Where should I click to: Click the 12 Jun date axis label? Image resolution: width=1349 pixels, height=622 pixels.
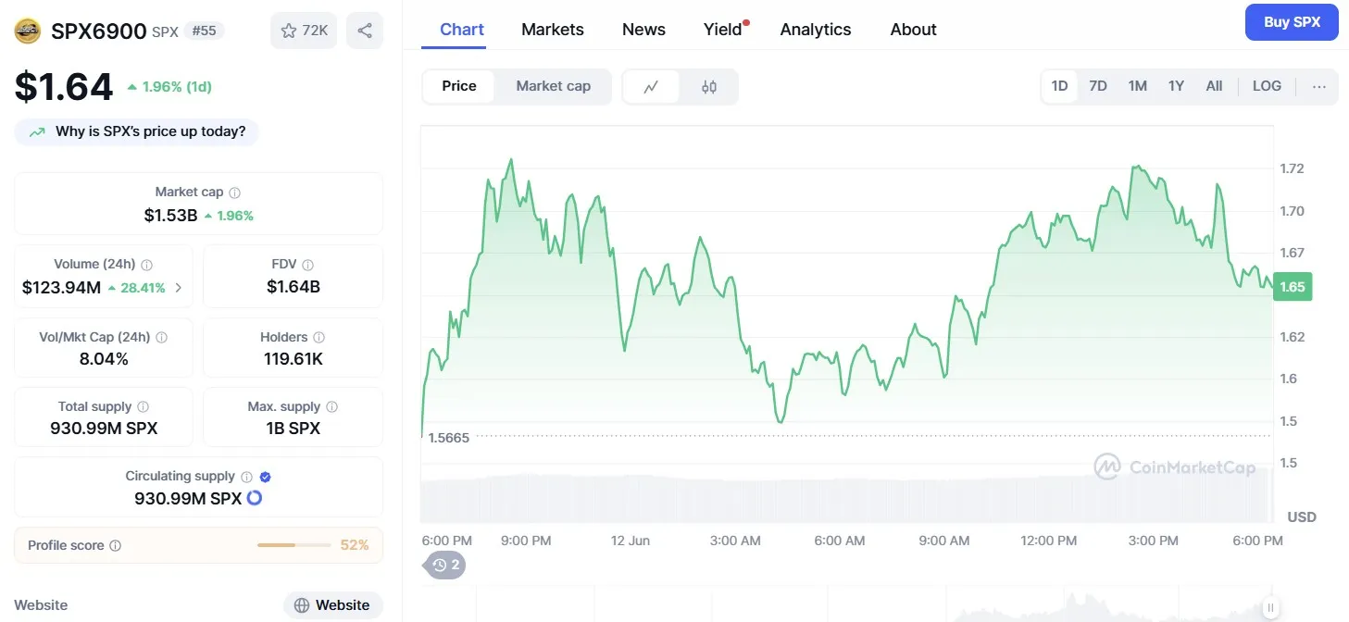[631, 541]
